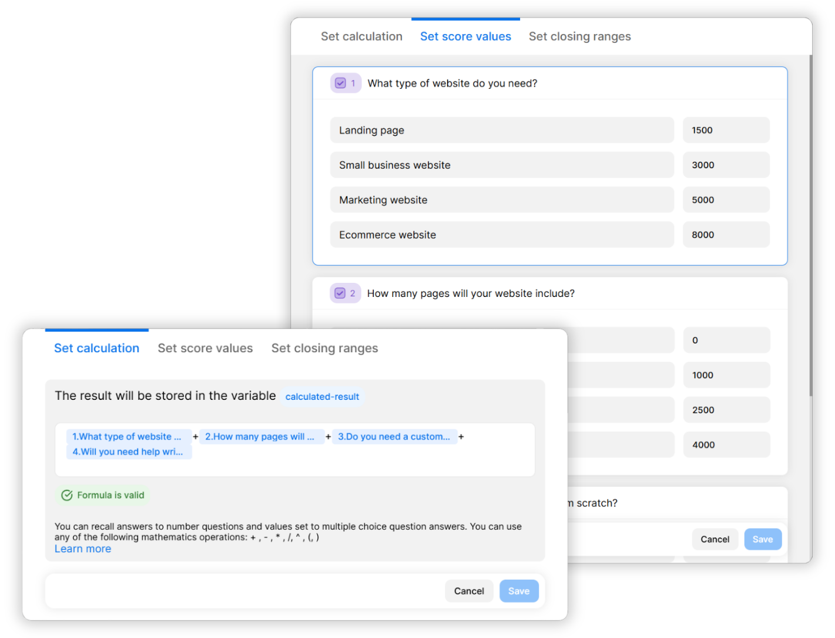Select Set score values tab in back window
835x638 pixels.
click(x=465, y=36)
